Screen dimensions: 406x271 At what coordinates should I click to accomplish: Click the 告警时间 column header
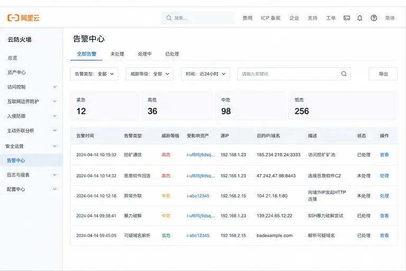click(x=85, y=135)
